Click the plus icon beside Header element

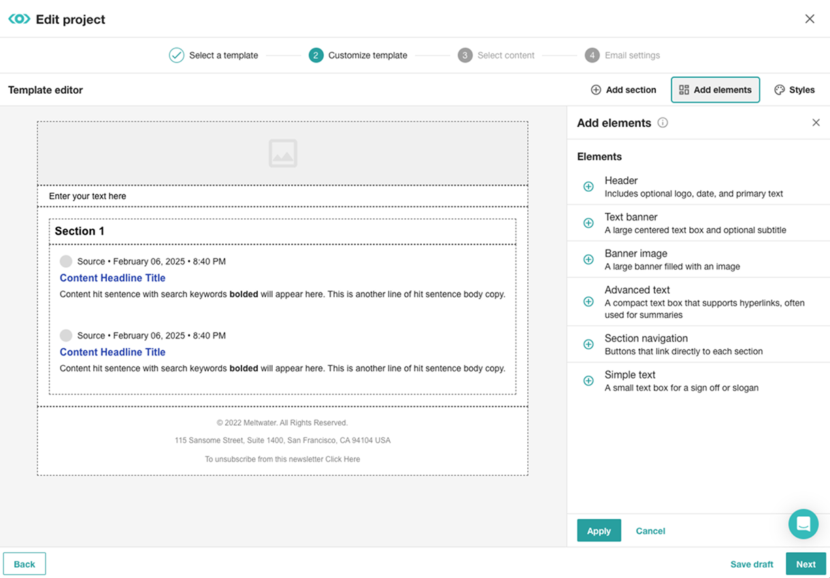(x=588, y=186)
